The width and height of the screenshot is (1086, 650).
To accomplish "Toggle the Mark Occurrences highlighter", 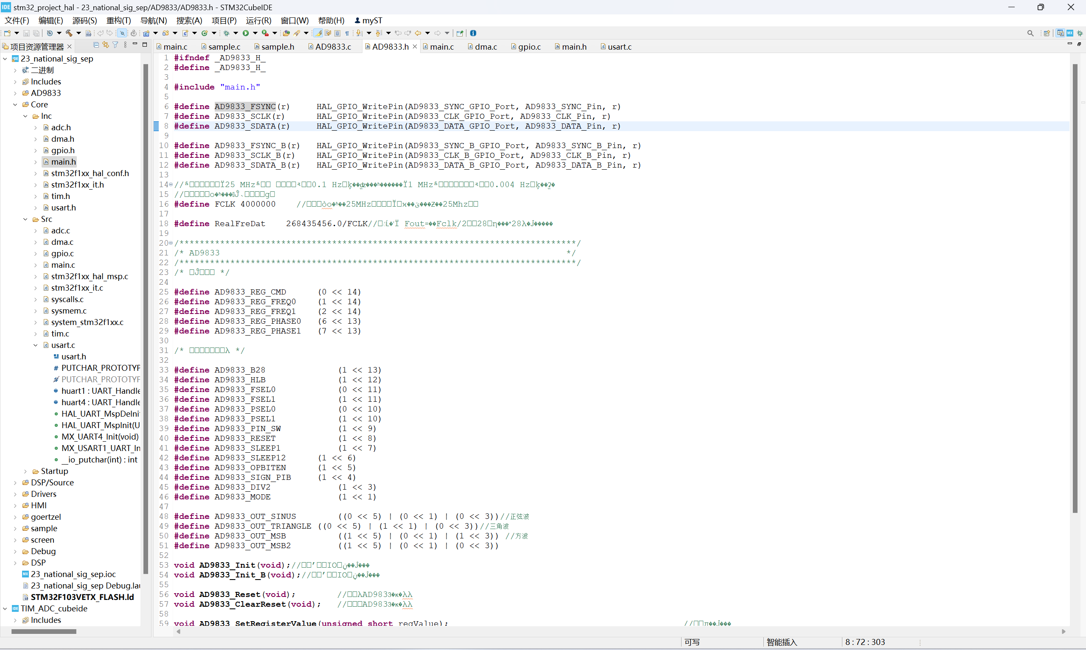I will tap(318, 33).
